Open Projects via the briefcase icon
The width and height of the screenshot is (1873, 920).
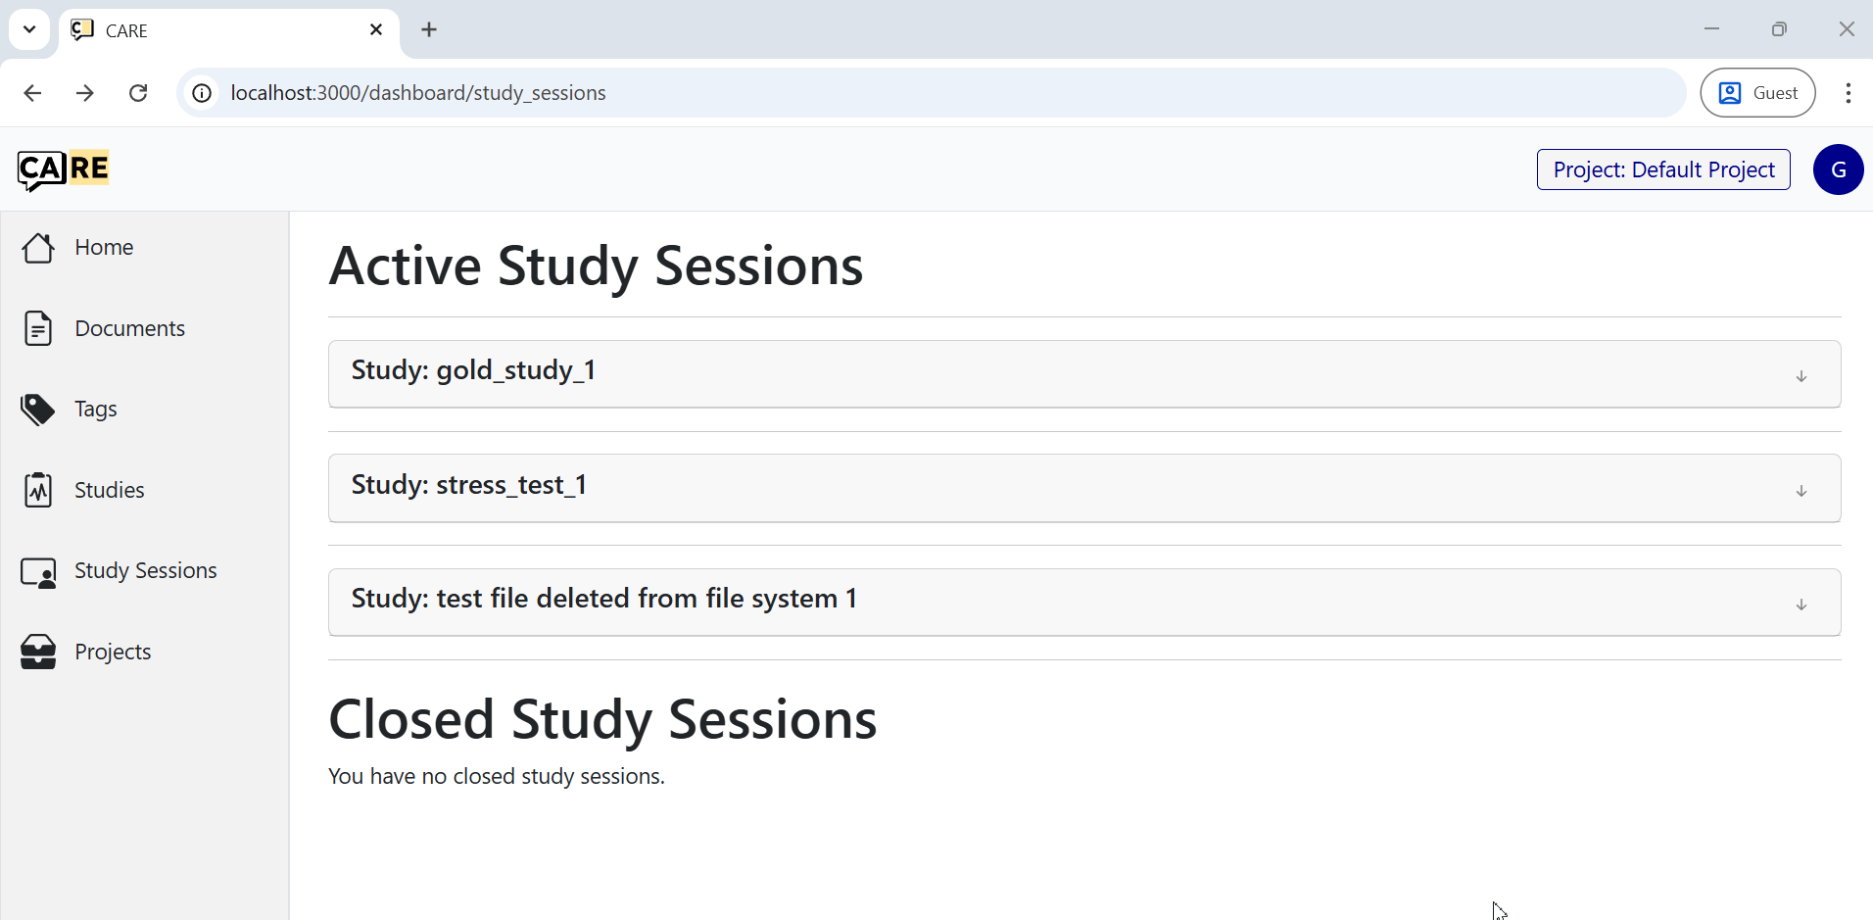(x=38, y=652)
